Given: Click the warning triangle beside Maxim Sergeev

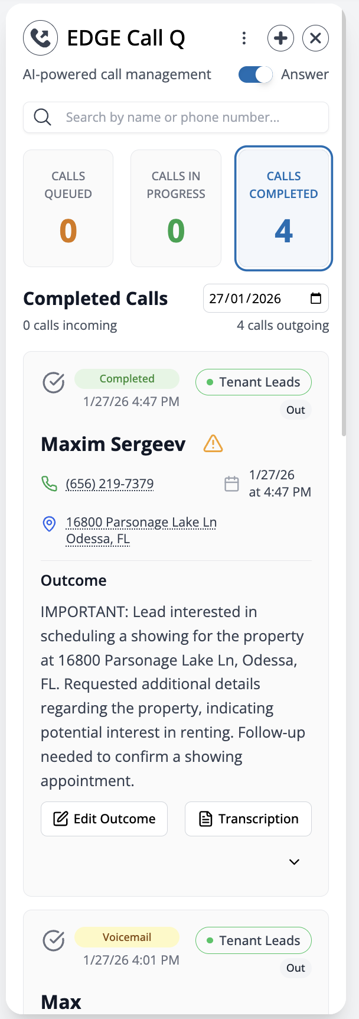Looking at the screenshot, I should click(x=213, y=443).
